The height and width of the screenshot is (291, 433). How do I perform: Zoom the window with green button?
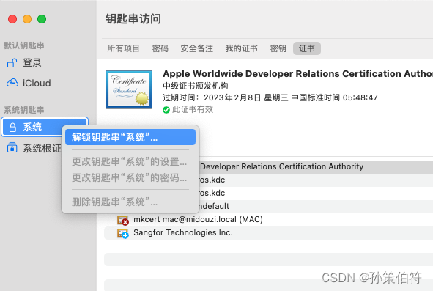click(x=42, y=19)
